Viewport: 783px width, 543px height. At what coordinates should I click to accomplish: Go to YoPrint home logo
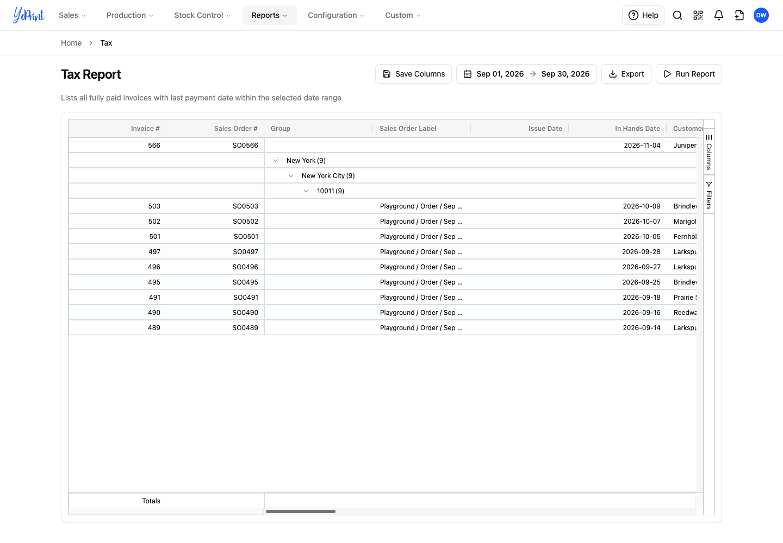(29, 15)
